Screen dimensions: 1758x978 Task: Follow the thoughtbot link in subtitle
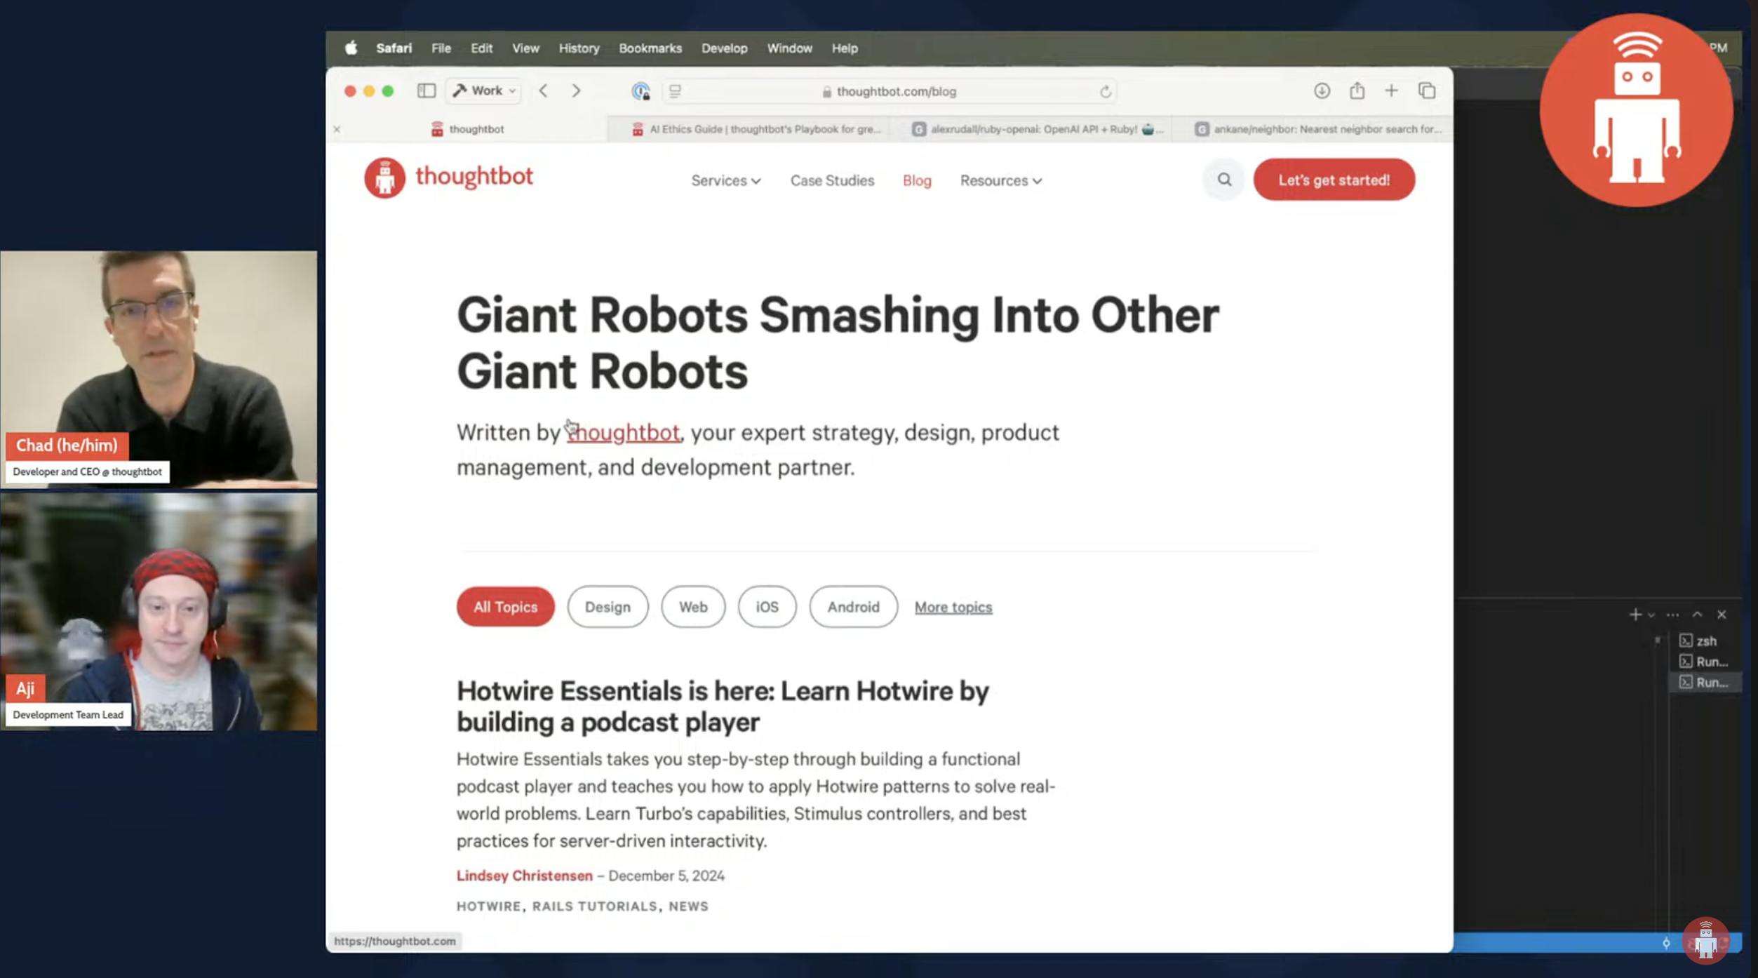tap(623, 432)
